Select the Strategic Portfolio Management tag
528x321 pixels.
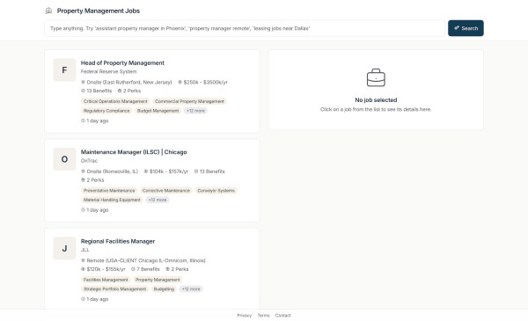pos(114,289)
